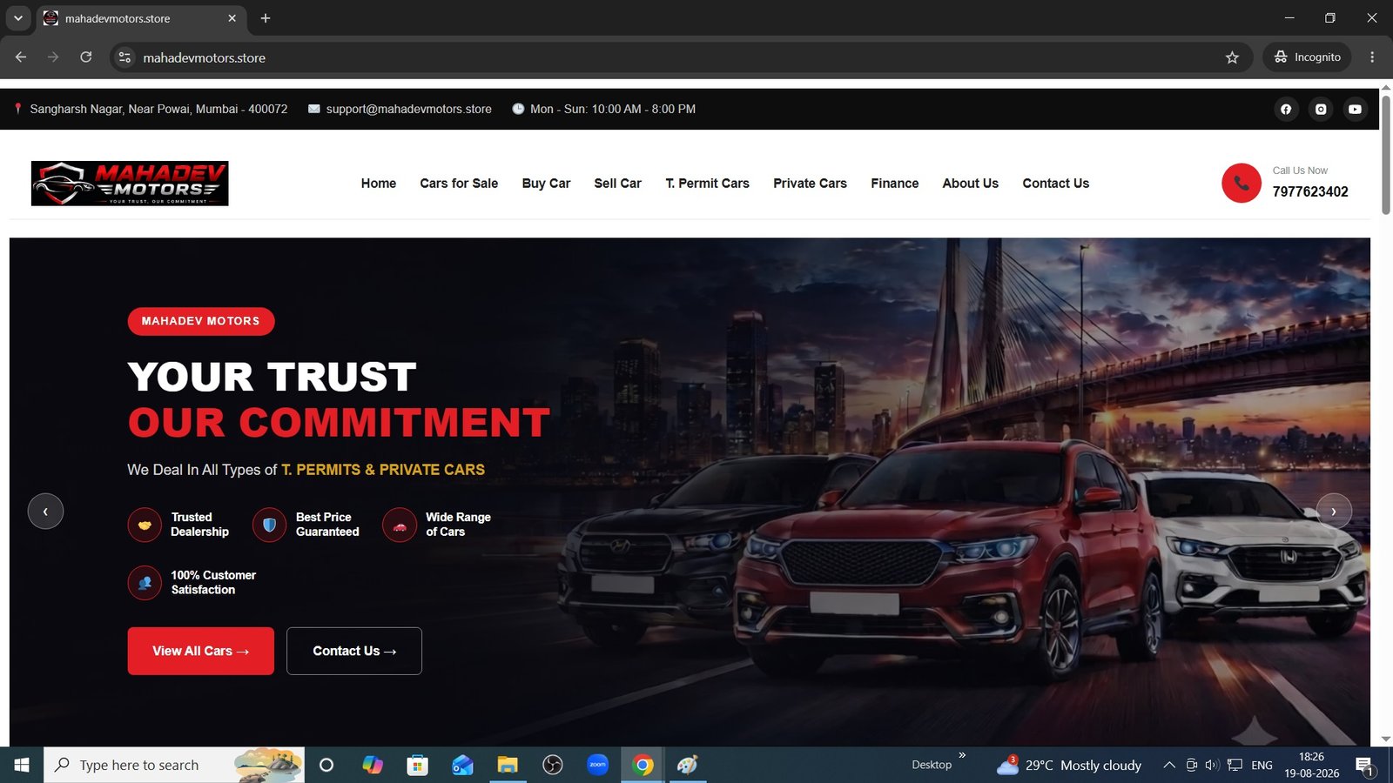The width and height of the screenshot is (1393, 783).
Task: Open Contact Us in navigation bar
Action: click(1055, 184)
